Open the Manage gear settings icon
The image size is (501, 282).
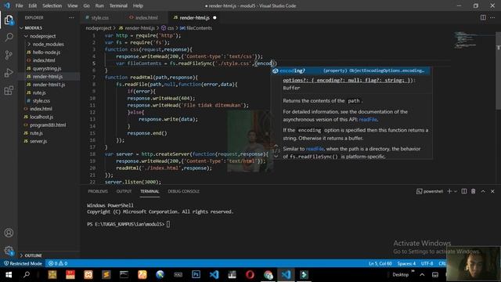pyautogui.click(x=9, y=251)
